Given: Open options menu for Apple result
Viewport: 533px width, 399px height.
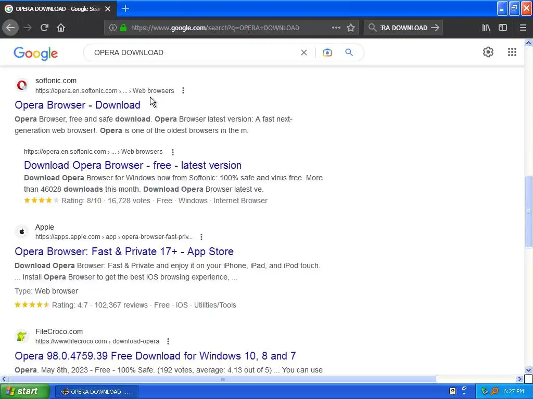Looking at the screenshot, I should pyautogui.click(x=201, y=237).
